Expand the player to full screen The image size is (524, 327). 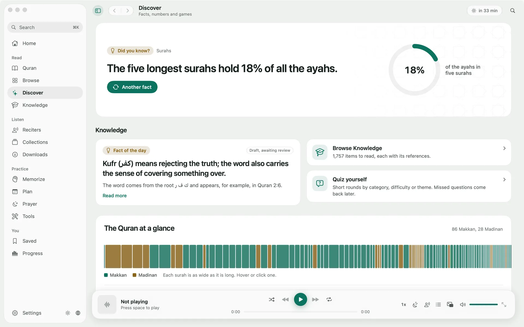coord(504,304)
